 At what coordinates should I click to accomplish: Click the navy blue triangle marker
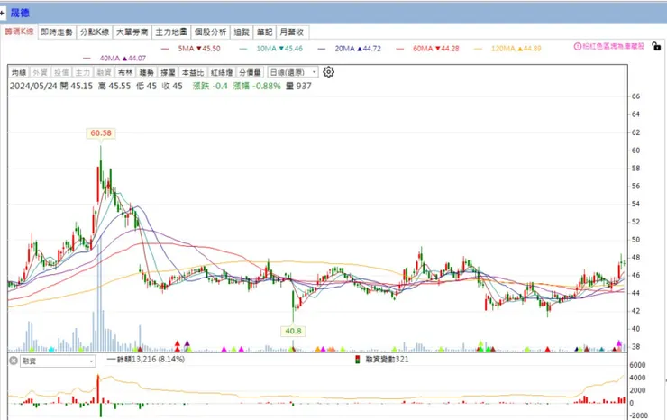click(577, 350)
